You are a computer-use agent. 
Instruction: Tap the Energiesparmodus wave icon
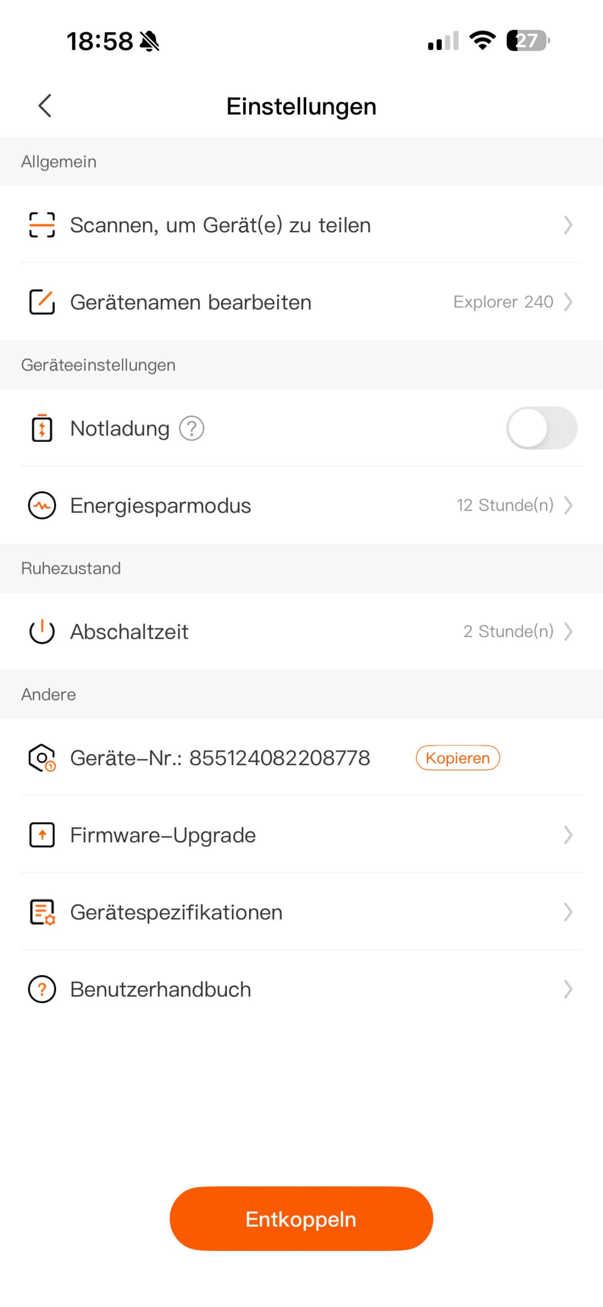[42, 505]
